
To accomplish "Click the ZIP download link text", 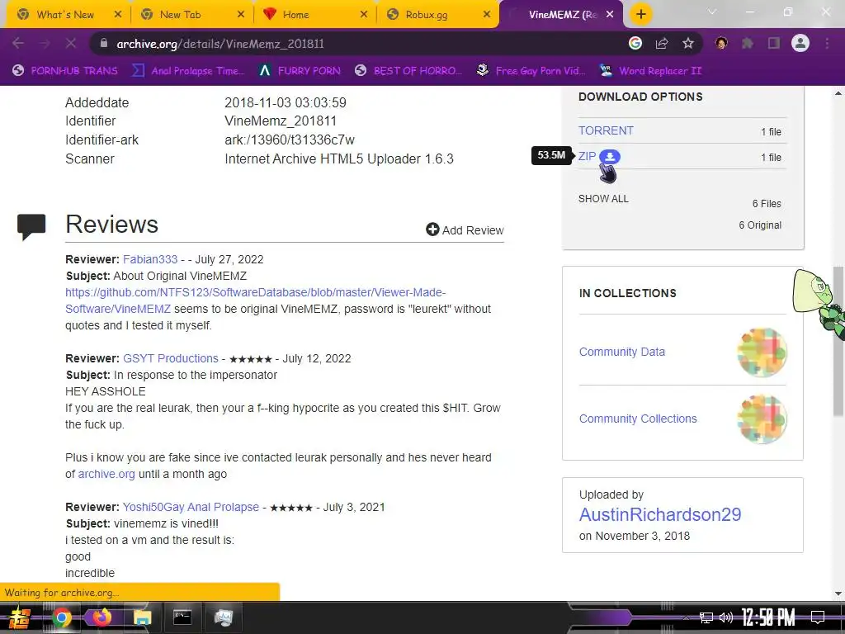I will pyautogui.click(x=587, y=156).
